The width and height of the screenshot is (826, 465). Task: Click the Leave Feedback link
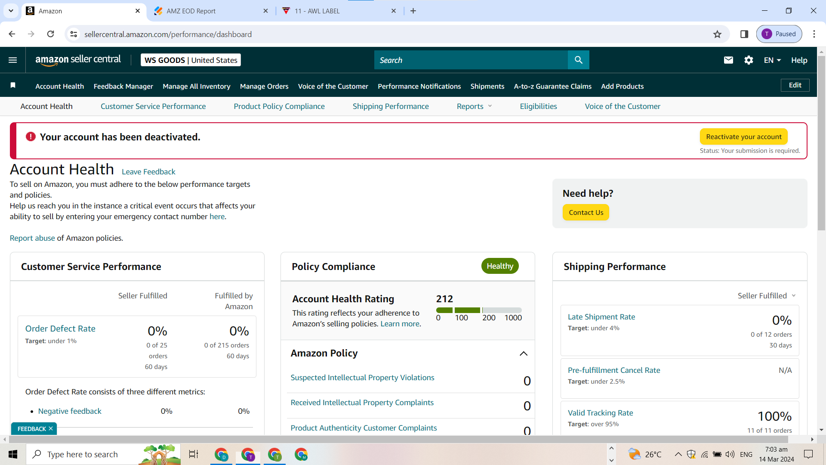pyautogui.click(x=148, y=172)
